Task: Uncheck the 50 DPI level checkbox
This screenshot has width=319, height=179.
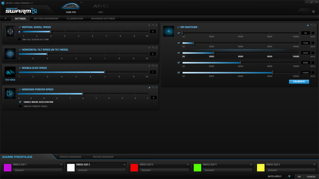Action: point(179,33)
